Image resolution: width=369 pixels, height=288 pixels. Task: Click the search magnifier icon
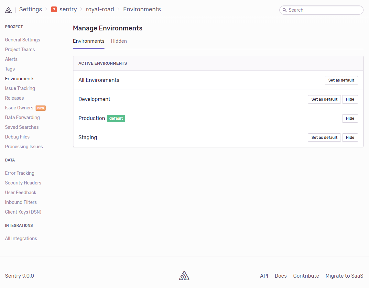[x=285, y=10]
